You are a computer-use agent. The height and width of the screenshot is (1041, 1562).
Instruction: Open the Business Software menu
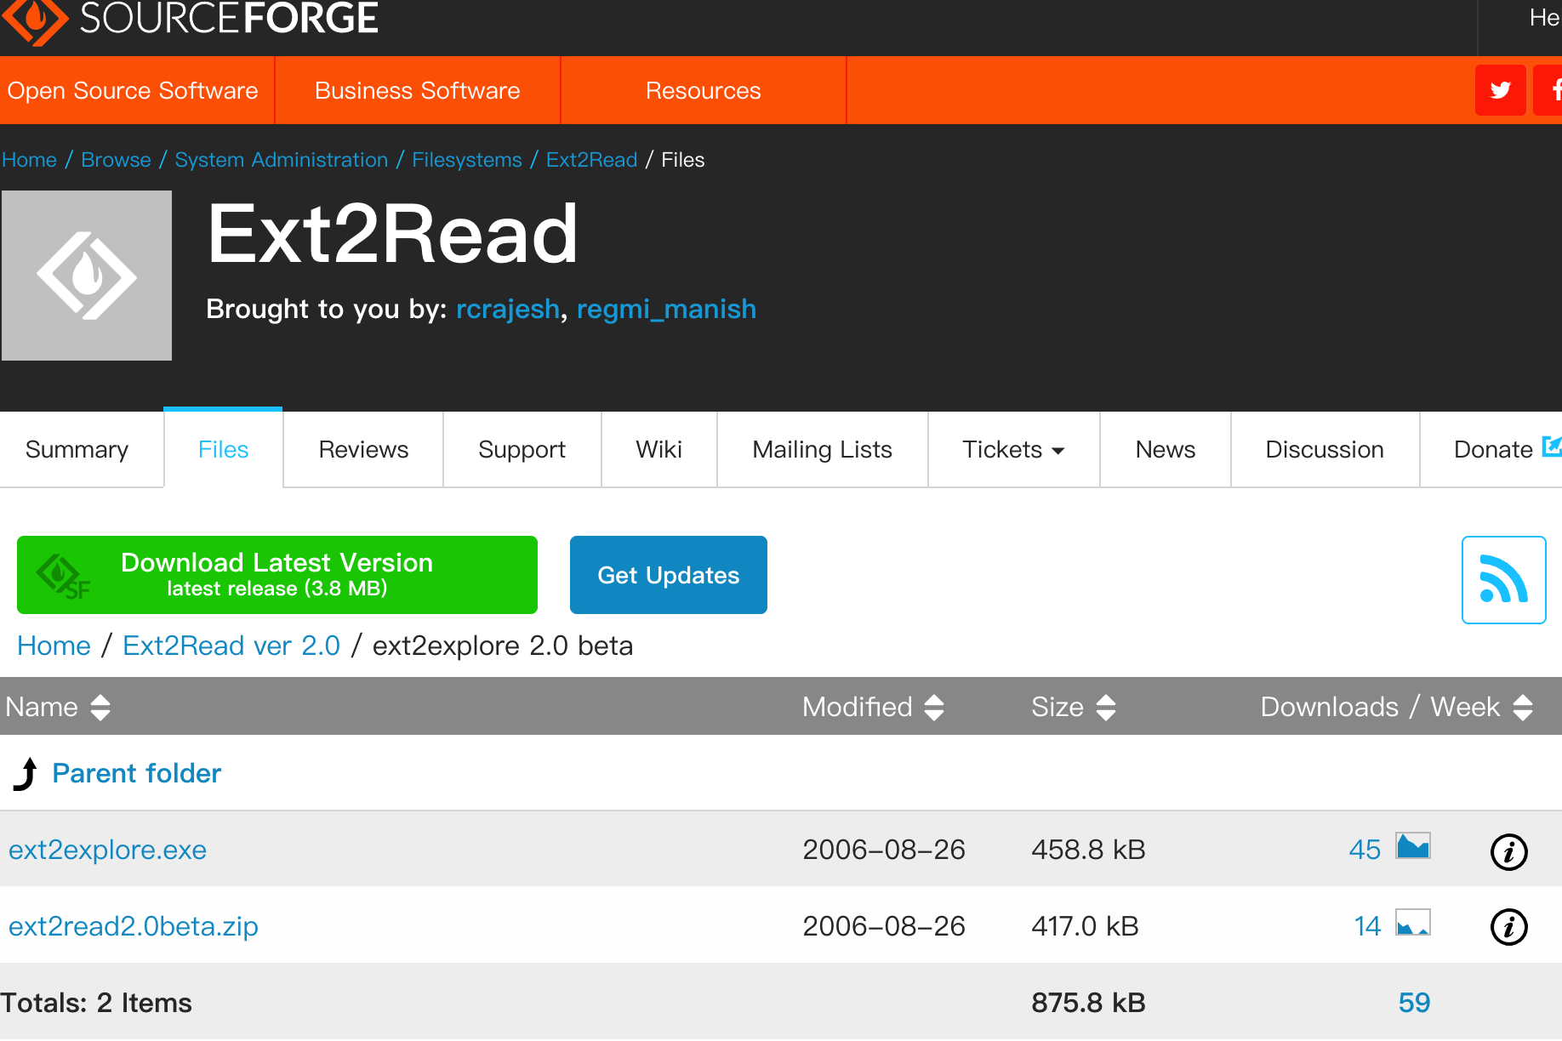tap(417, 89)
